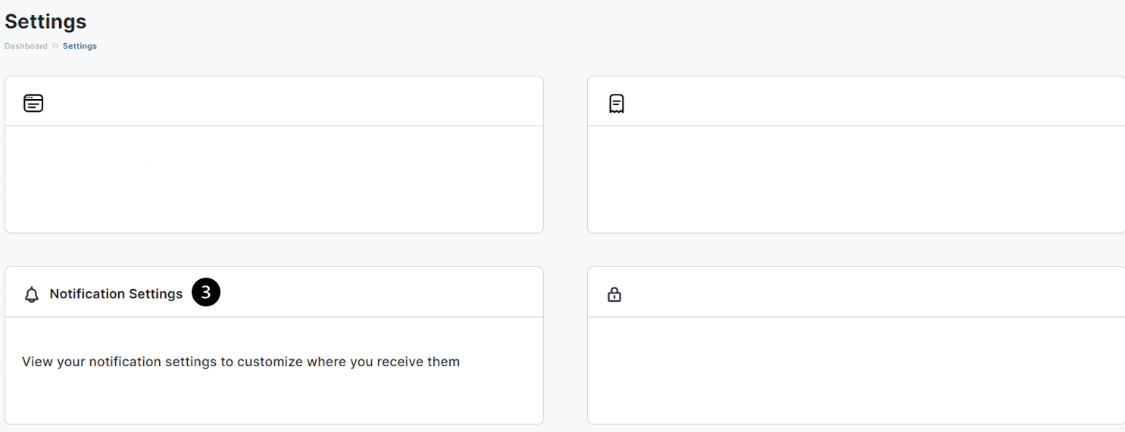The height and width of the screenshot is (432, 1125).
Task: Click blank header area of the padlock card
Action: [871, 292]
